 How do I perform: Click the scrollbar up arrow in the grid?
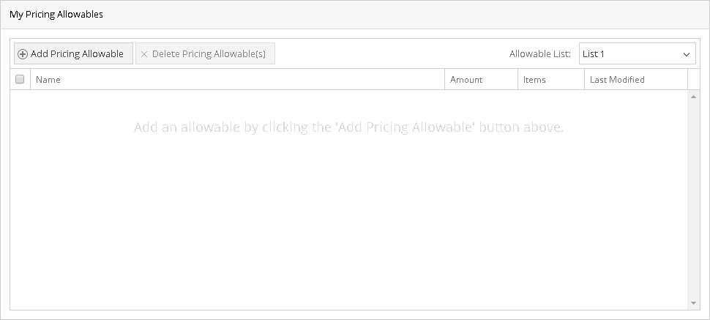(693, 97)
